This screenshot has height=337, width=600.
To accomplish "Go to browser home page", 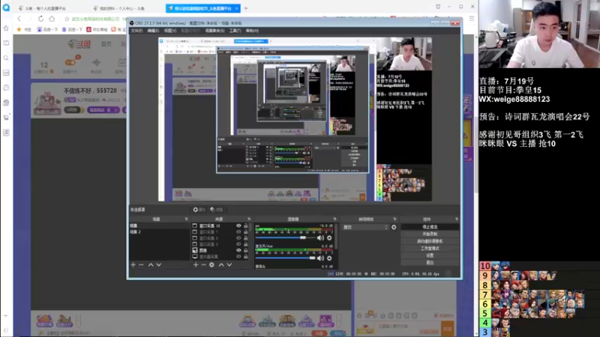I will 52,19.
